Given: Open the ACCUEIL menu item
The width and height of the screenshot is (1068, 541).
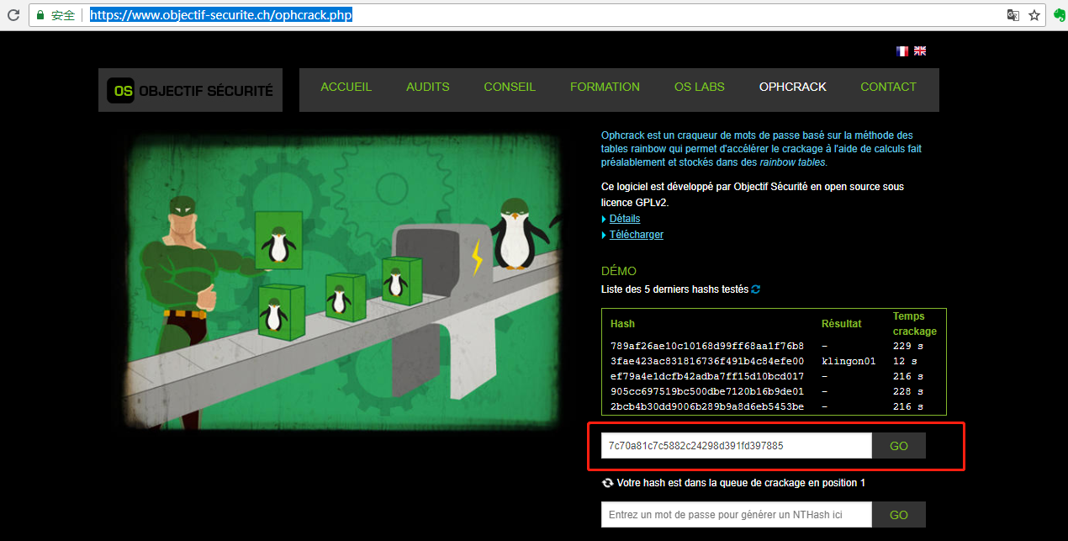Looking at the screenshot, I should click(346, 87).
